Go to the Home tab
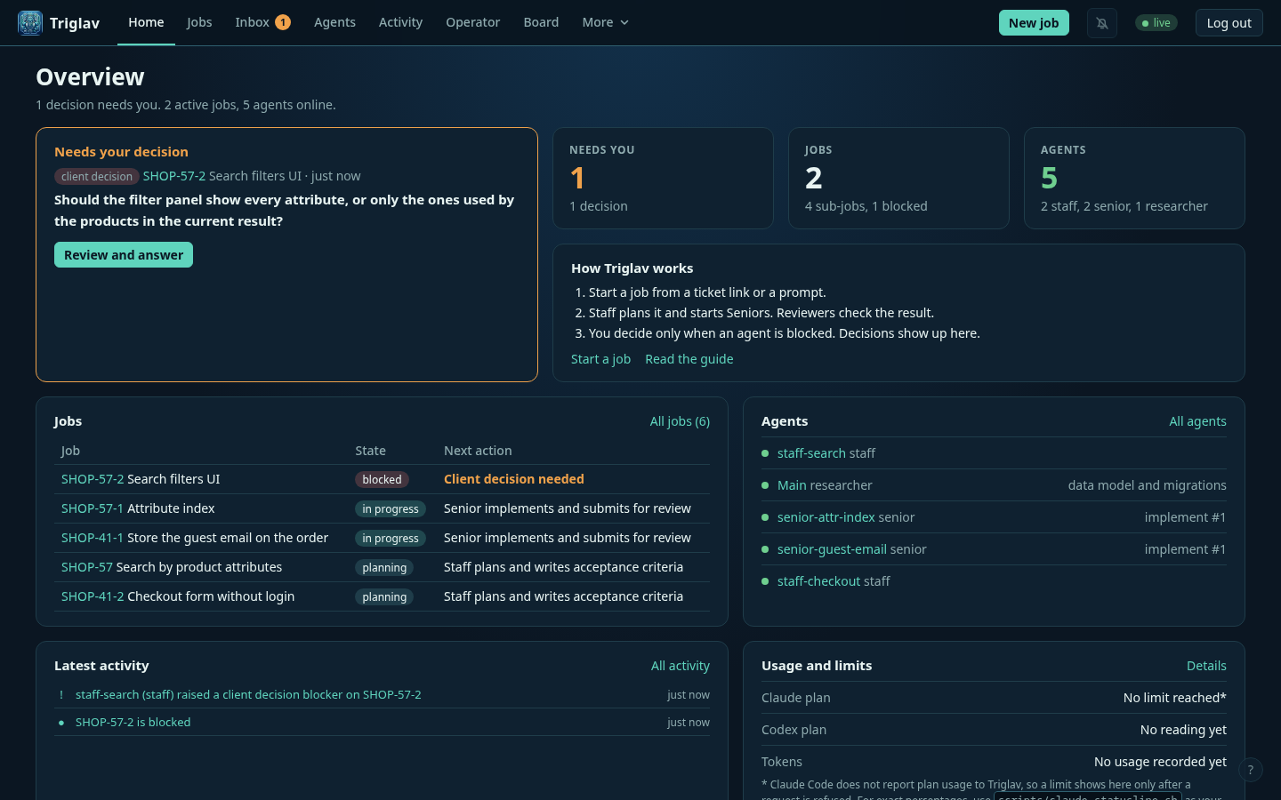The width and height of the screenshot is (1281, 800). pos(146,22)
